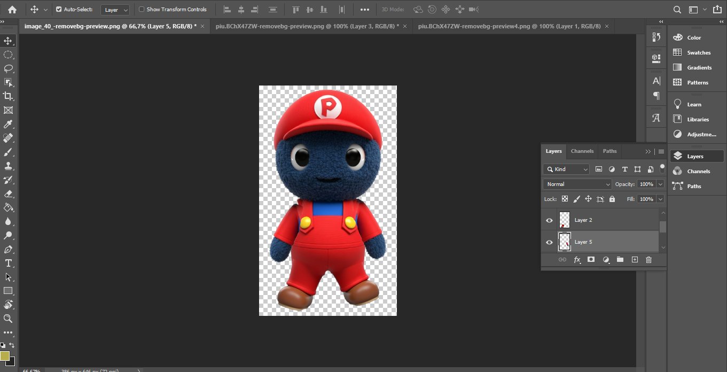Select the Eraser tool
The width and height of the screenshot is (727, 372).
8,193
